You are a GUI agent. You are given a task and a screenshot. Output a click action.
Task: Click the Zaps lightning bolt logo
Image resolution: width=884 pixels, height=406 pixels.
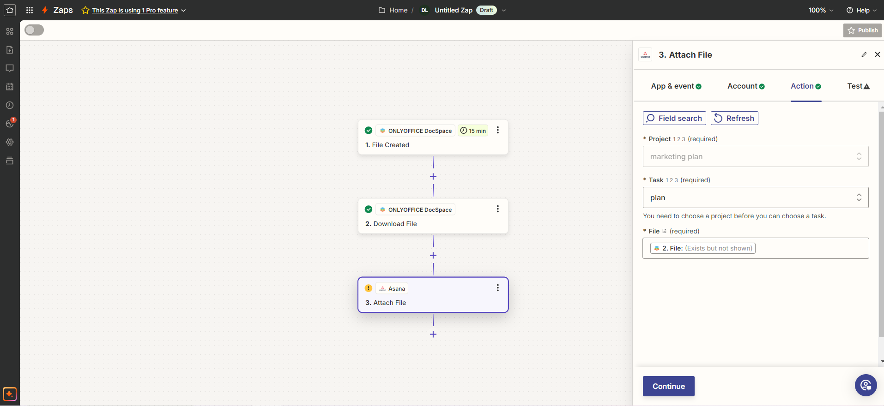pyautogui.click(x=45, y=10)
